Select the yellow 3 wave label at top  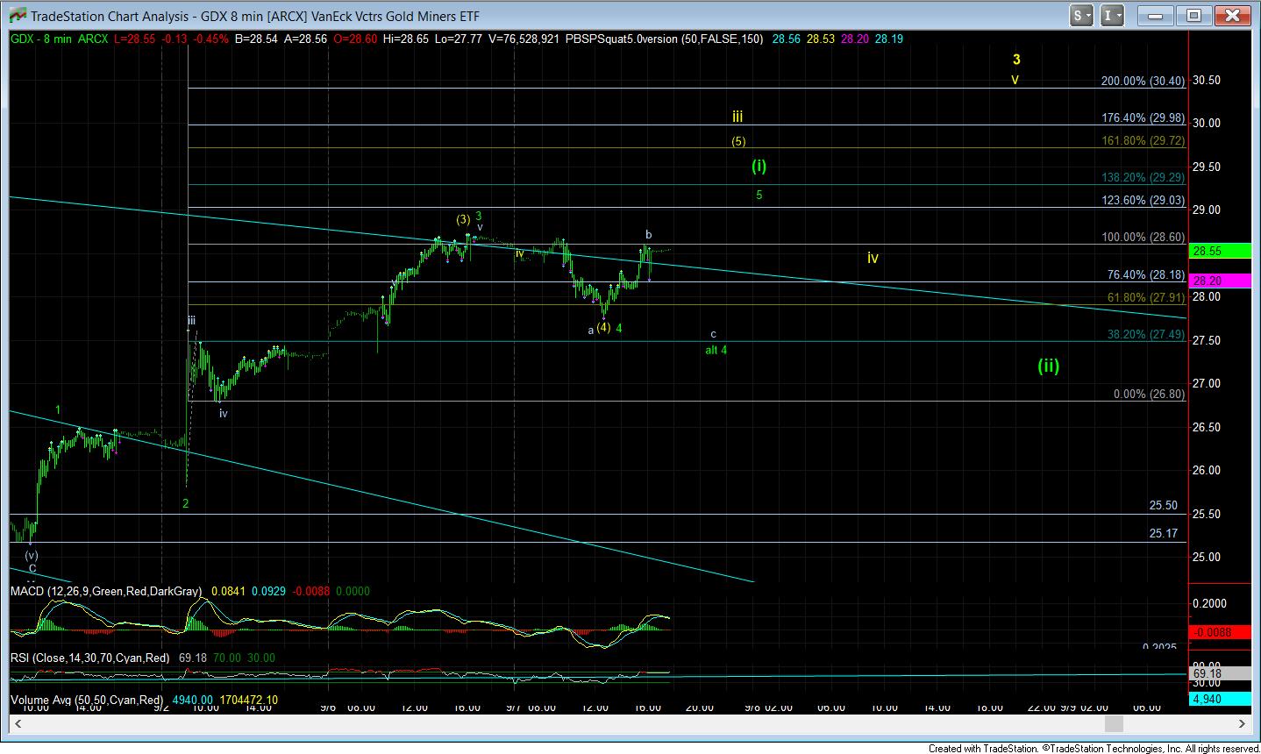click(x=1016, y=60)
